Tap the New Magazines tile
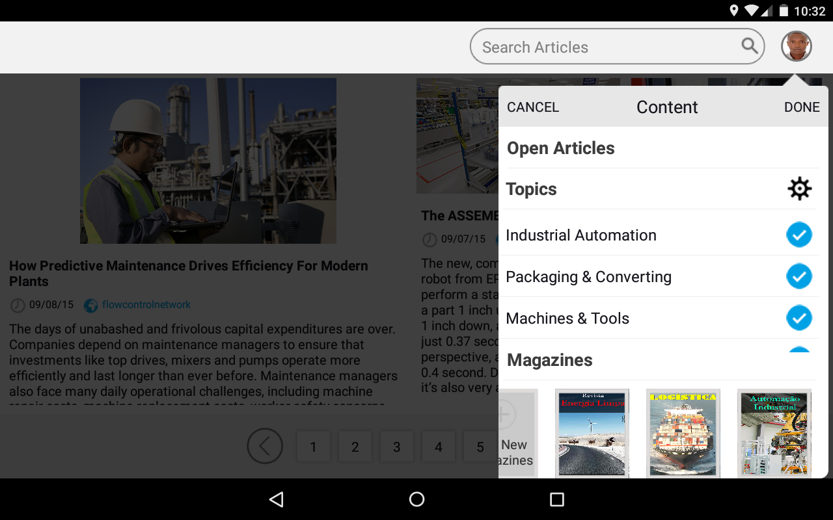Viewport: 833px width, 520px height. click(518, 433)
